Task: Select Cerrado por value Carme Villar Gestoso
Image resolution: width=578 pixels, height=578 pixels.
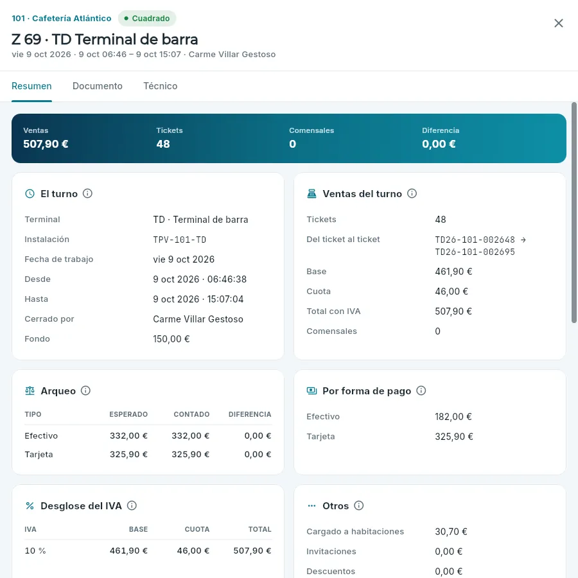Action: point(198,319)
